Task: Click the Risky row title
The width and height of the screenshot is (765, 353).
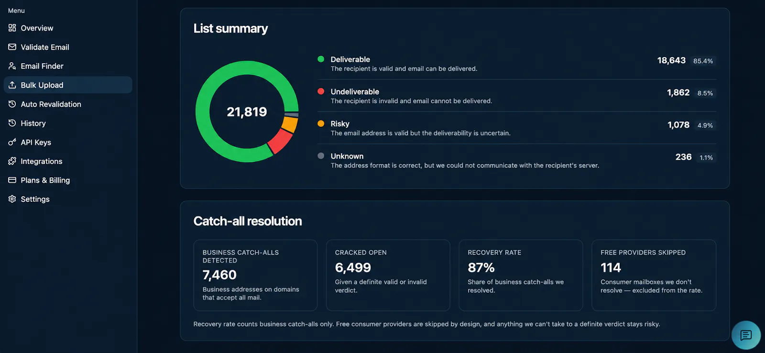Action: point(340,123)
